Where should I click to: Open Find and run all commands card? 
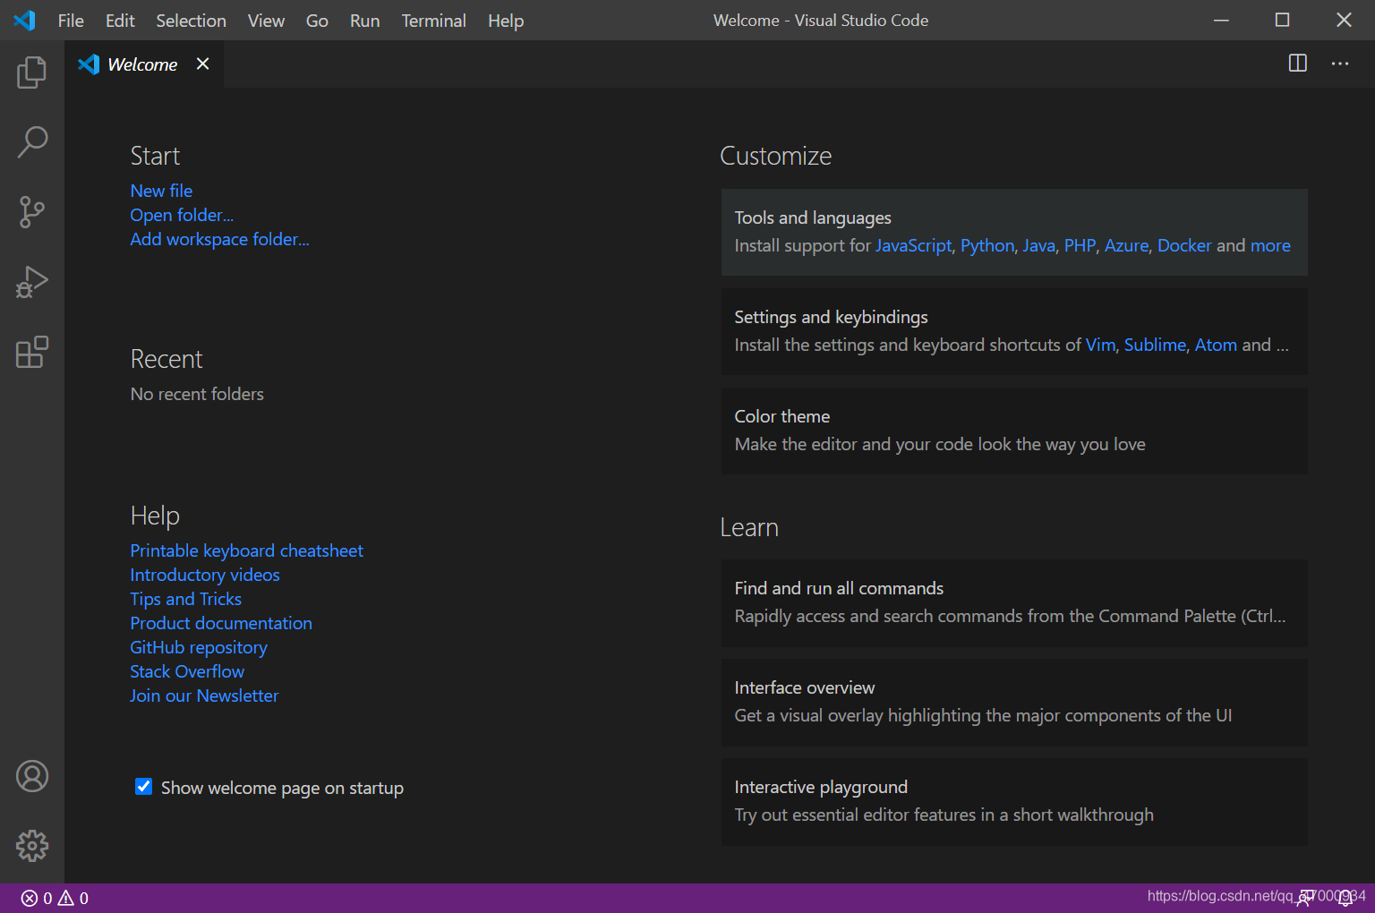click(1014, 602)
